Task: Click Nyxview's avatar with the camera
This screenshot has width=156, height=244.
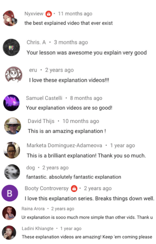Action: pyautogui.click(x=10, y=18)
